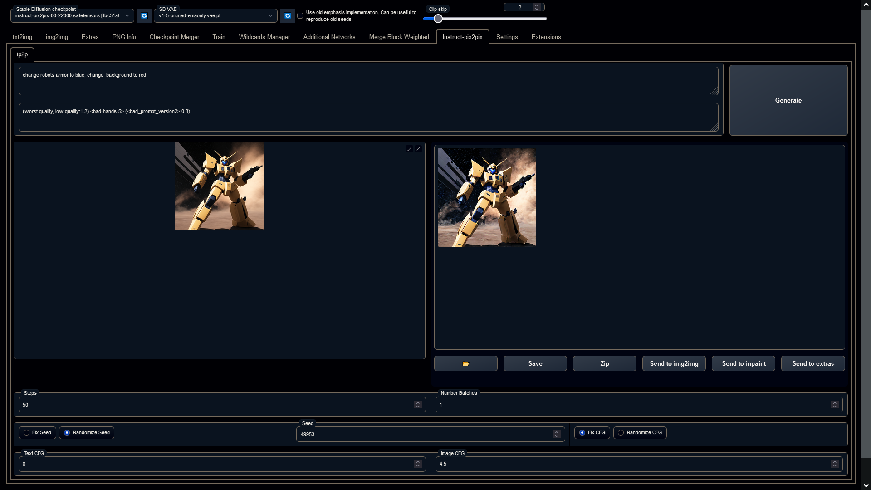Refresh the SD VAE list
871x490 pixels.
coord(288,16)
